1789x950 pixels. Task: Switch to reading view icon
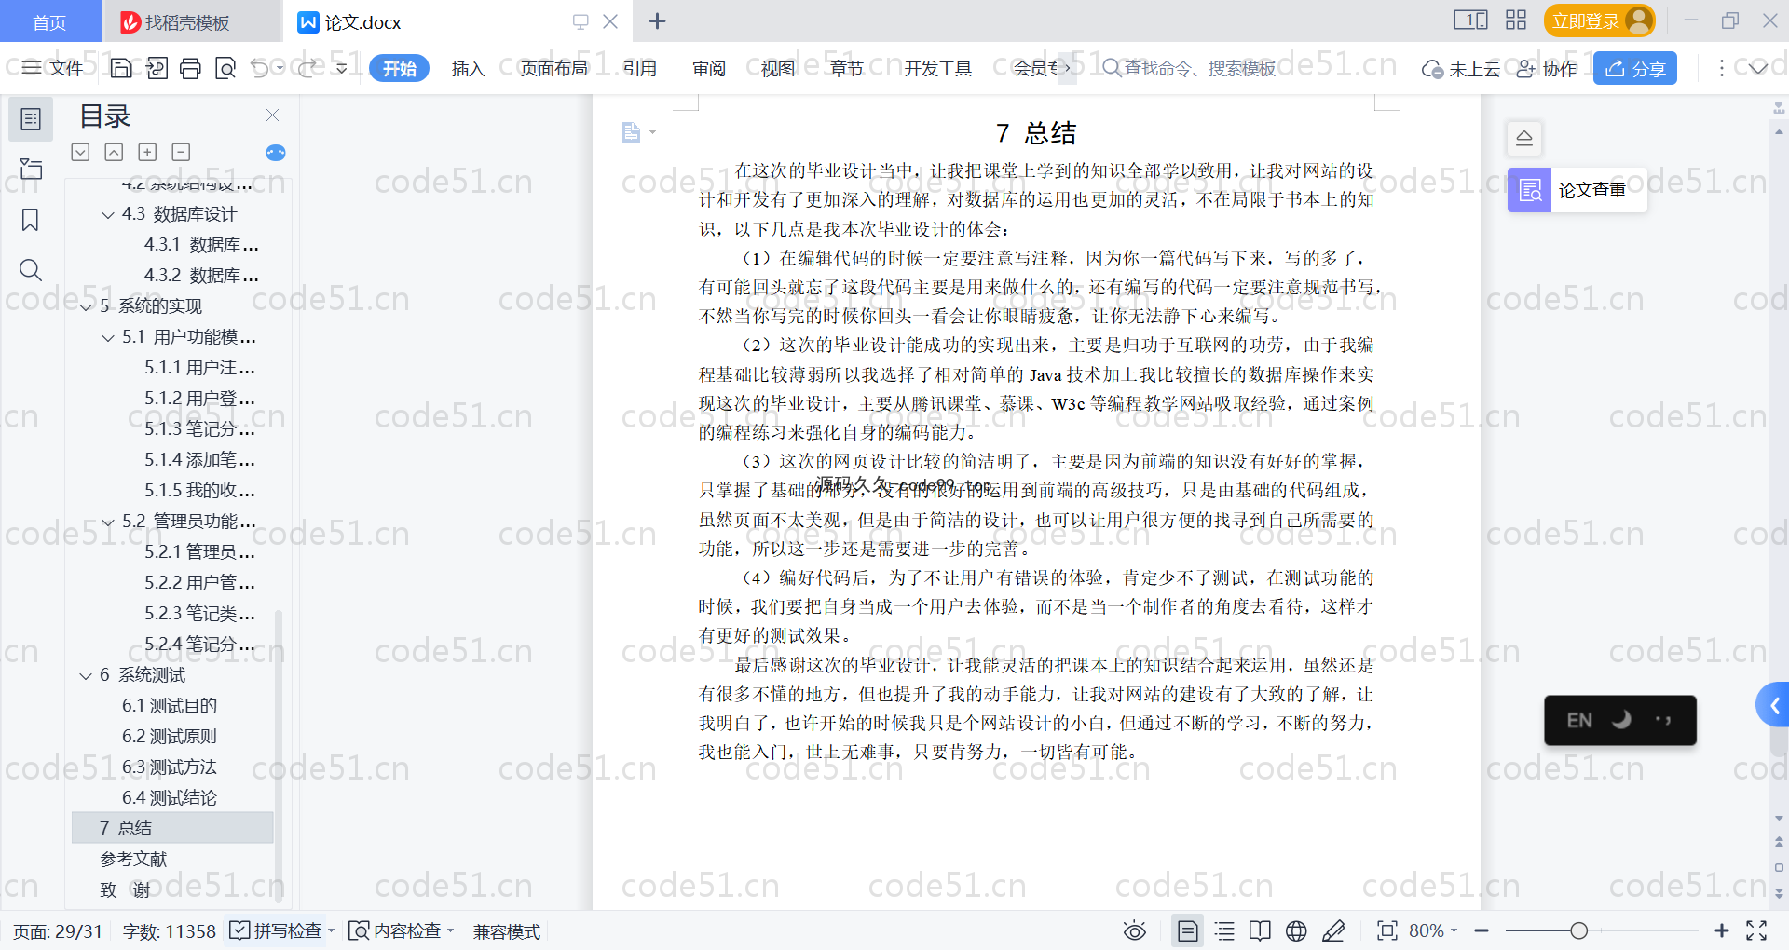[1260, 930]
